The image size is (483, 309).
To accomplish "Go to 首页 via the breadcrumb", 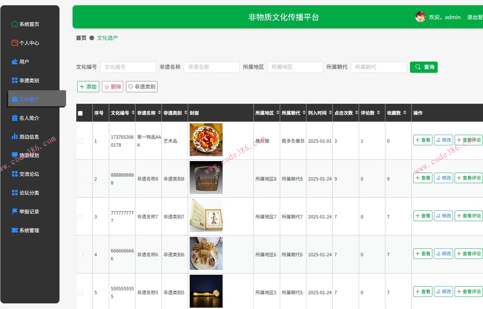I will pos(81,38).
